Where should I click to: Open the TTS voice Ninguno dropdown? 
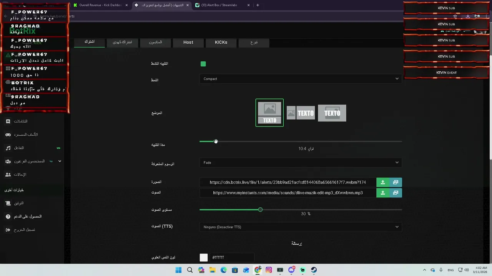[301, 227]
